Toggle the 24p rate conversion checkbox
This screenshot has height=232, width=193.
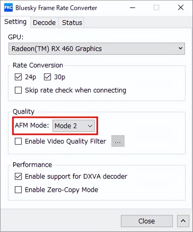pos(18,77)
